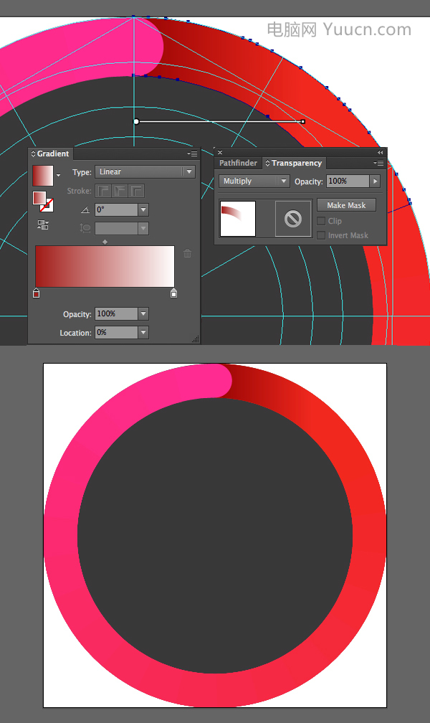Apply gradient along stroke option
The image size is (430, 723).
120,191
